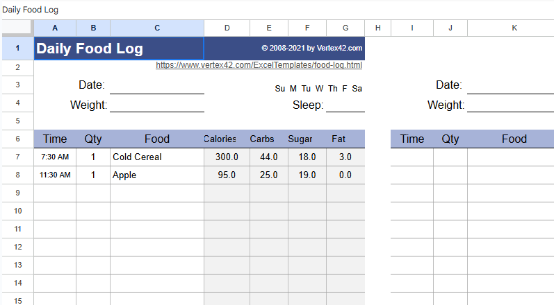This screenshot has width=554, height=305.
Task: Select column D header
Action: pos(227,28)
